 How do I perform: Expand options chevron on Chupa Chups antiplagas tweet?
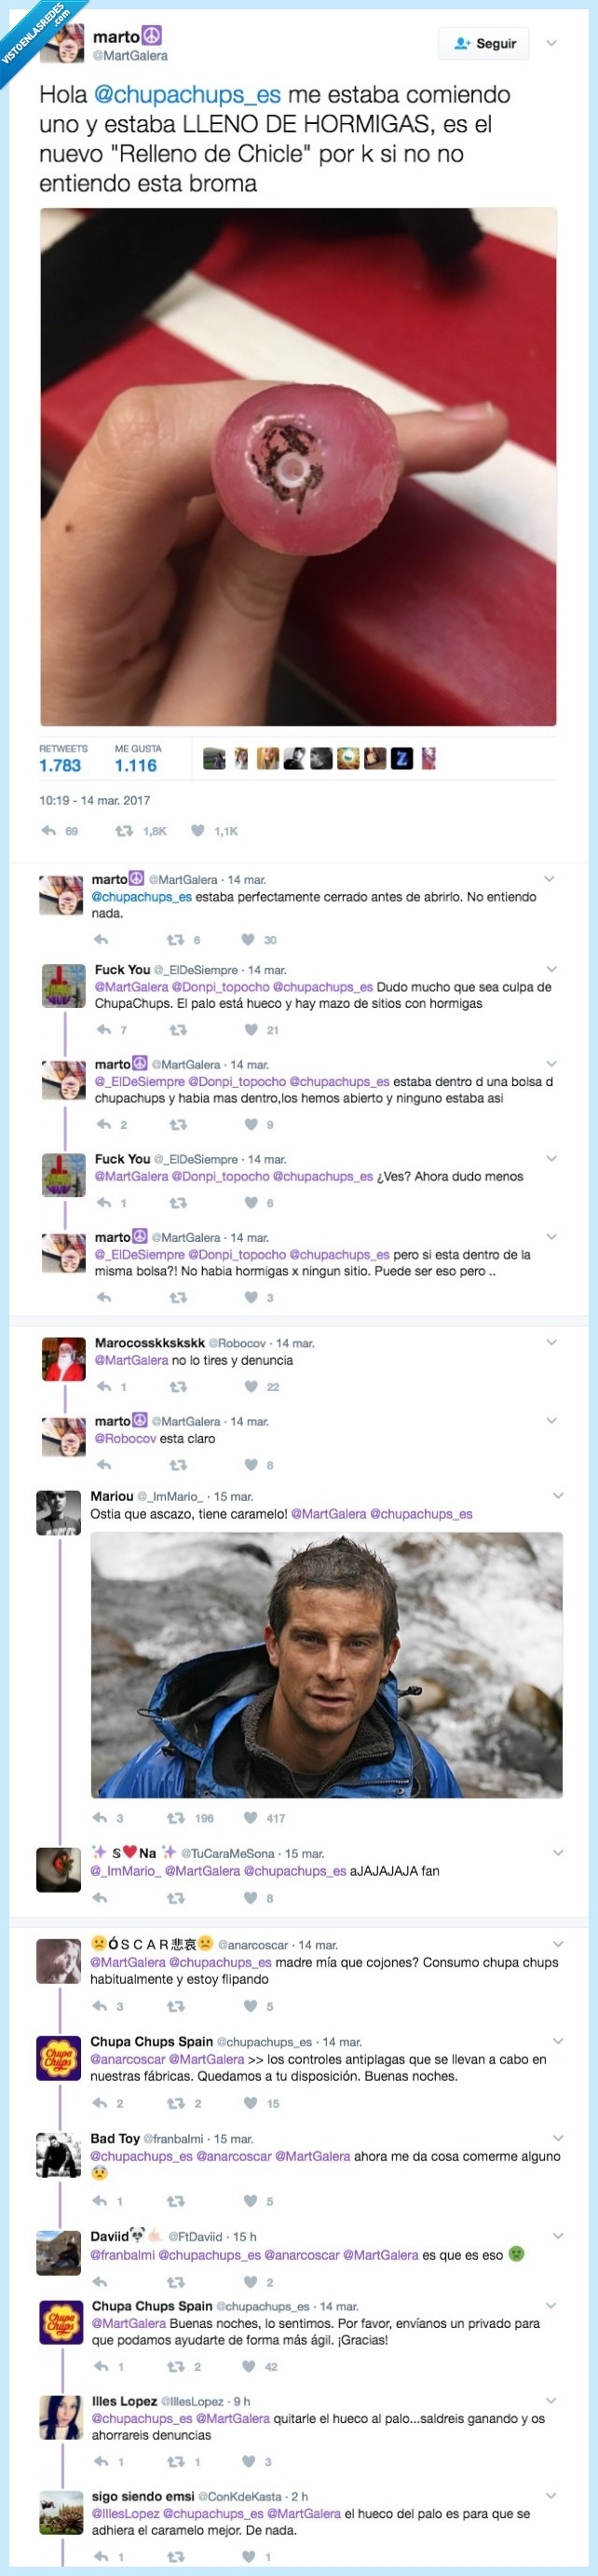point(557,2041)
